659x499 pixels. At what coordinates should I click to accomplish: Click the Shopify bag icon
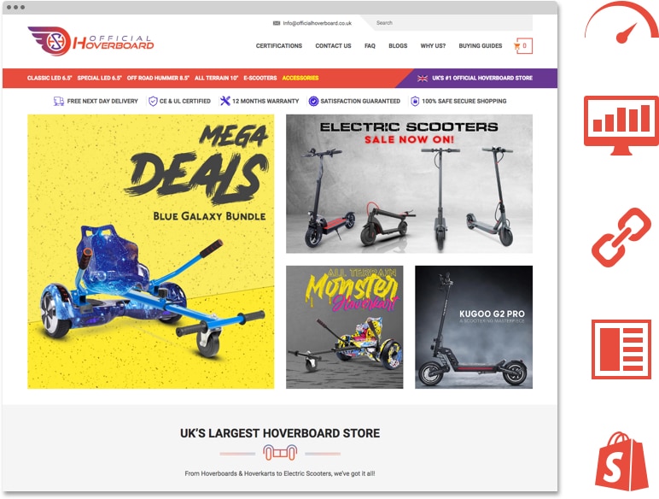point(621,461)
